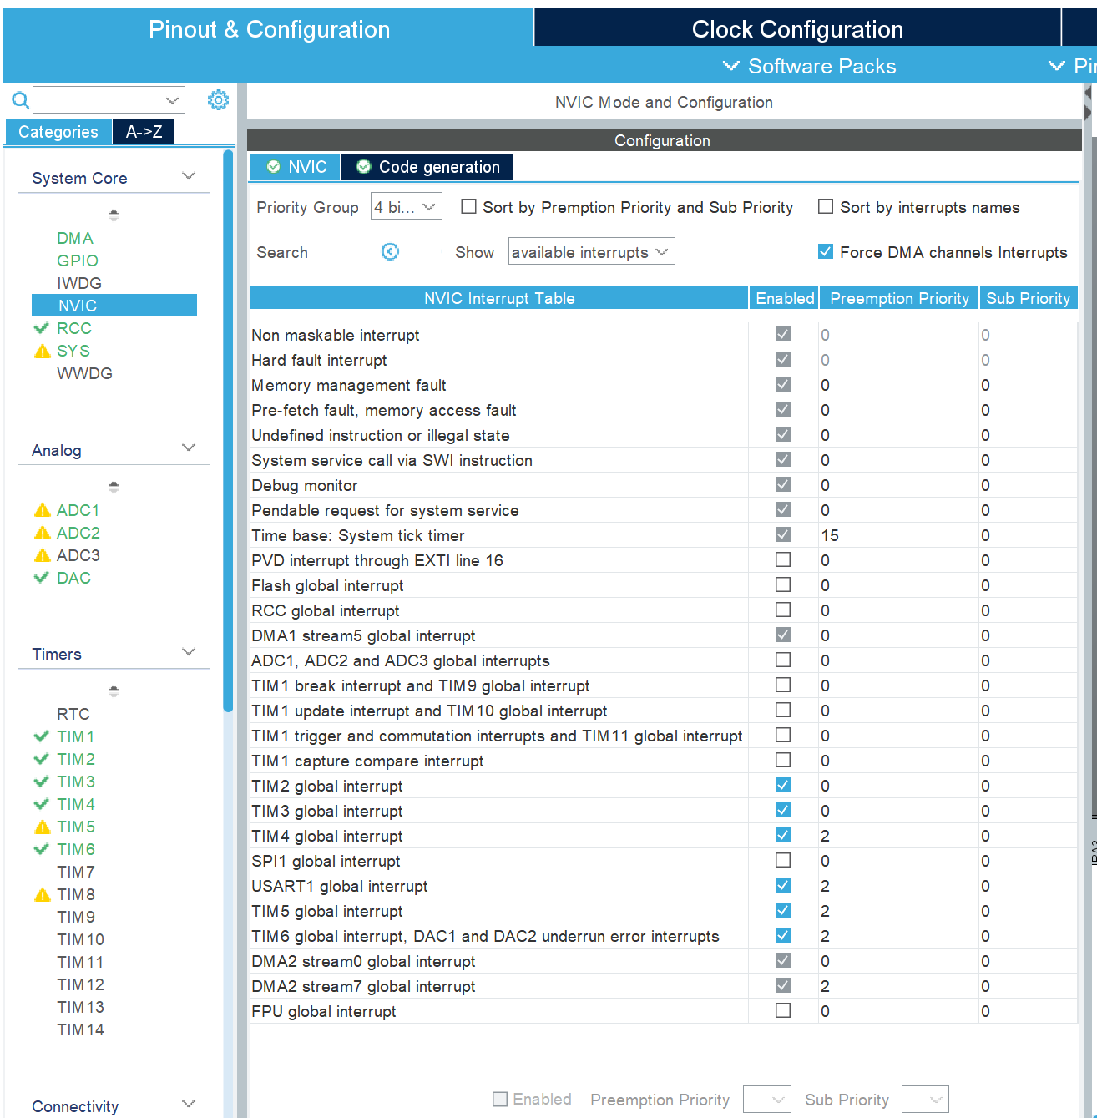Enable the PVD interrupt through EXTI line 16
Viewport: 1097px width, 1118px height.
click(782, 559)
